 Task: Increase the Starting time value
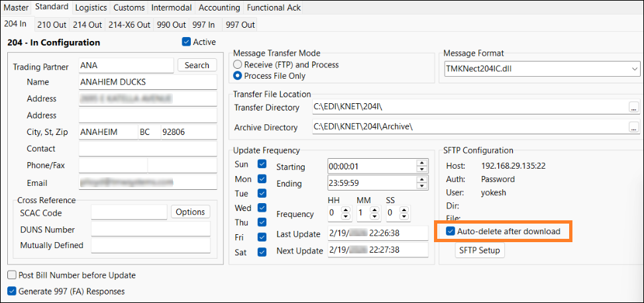(x=422, y=163)
